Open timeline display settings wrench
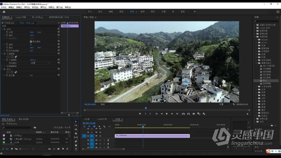281x158 pixels. [x=104, y=126]
